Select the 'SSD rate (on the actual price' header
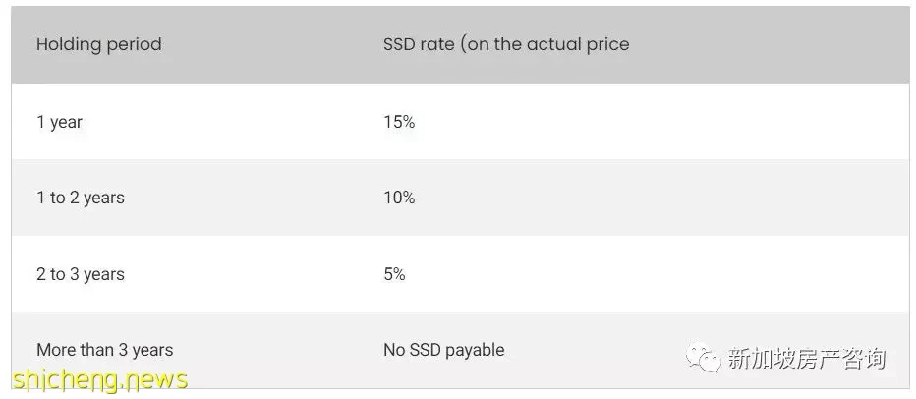 click(506, 44)
